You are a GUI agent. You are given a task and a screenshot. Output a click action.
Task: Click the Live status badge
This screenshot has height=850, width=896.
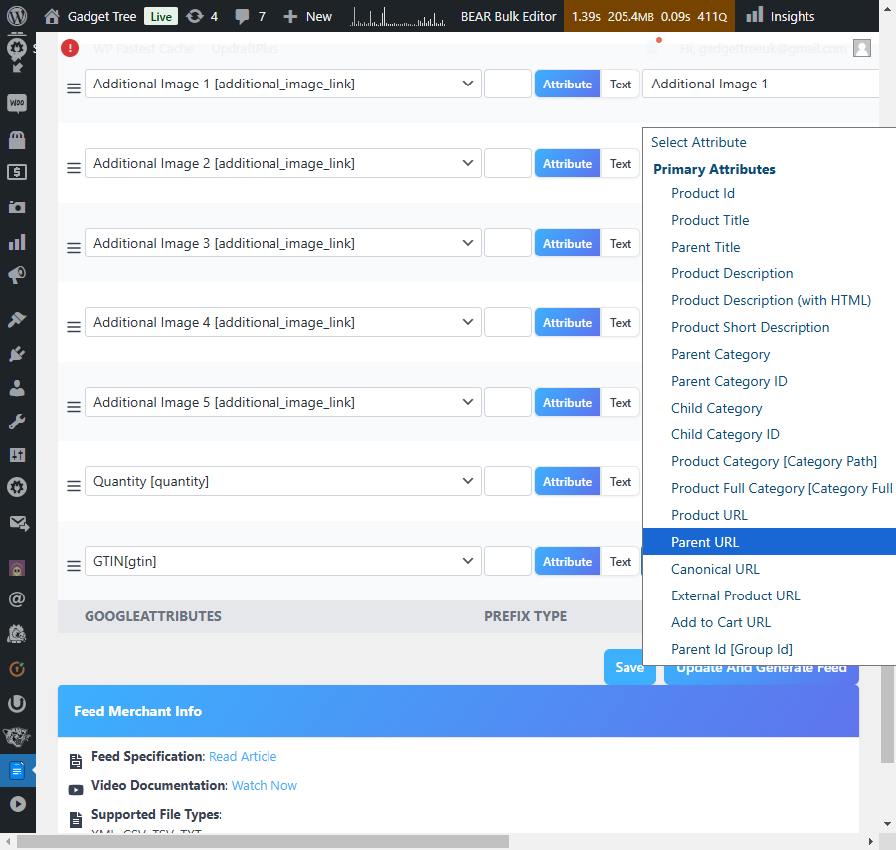[161, 16]
